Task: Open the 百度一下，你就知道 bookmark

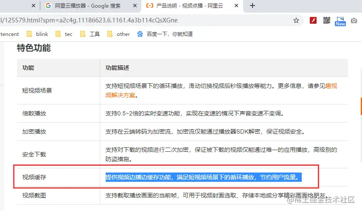Action: pyautogui.click(x=165, y=34)
